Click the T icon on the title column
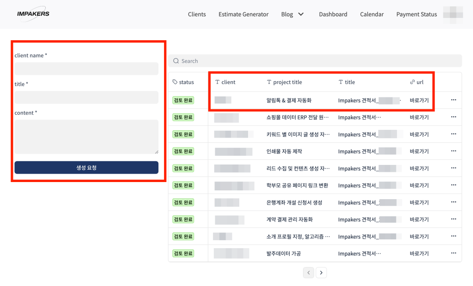 340,82
